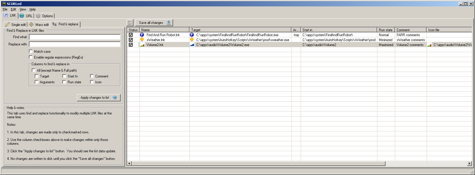Click the Volume2.lnk icon in Name column
Viewport: 475px width, 175px height.
[x=142, y=45]
